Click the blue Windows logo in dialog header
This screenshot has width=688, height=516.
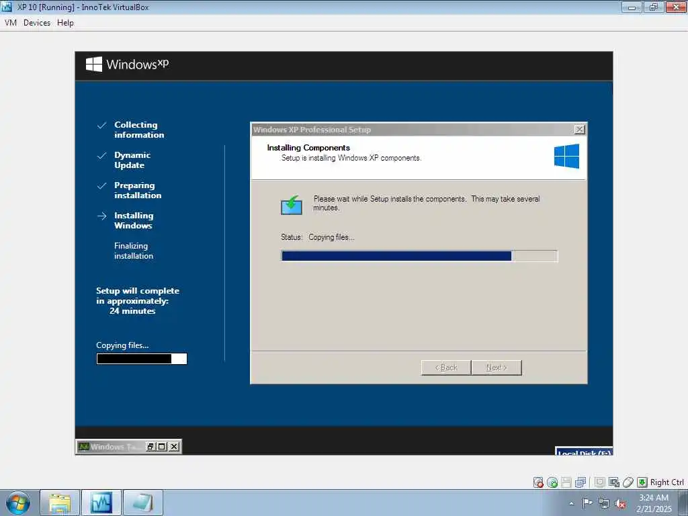point(566,156)
